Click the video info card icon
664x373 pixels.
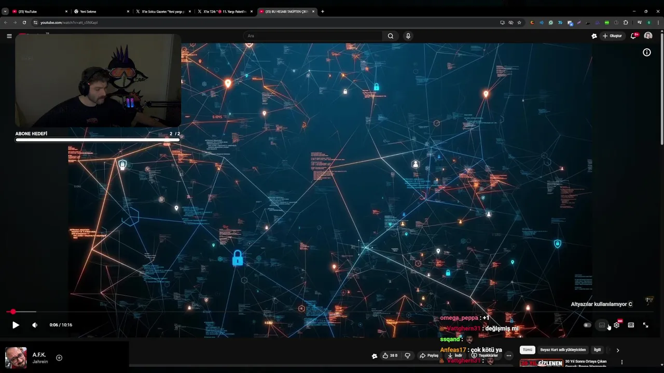click(647, 52)
